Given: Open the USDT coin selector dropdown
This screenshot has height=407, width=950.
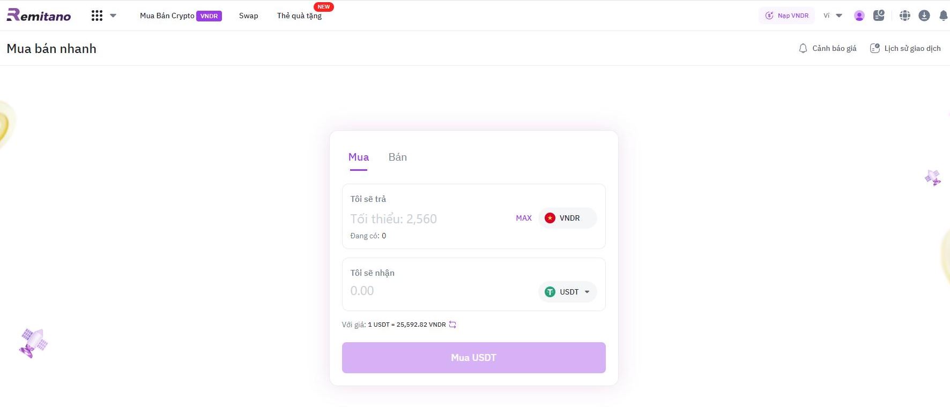Looking at the screenshot, I should tap(567, 292).
